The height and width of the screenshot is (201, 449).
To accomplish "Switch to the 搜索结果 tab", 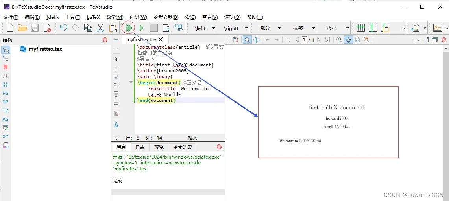I will click(183, 147).
